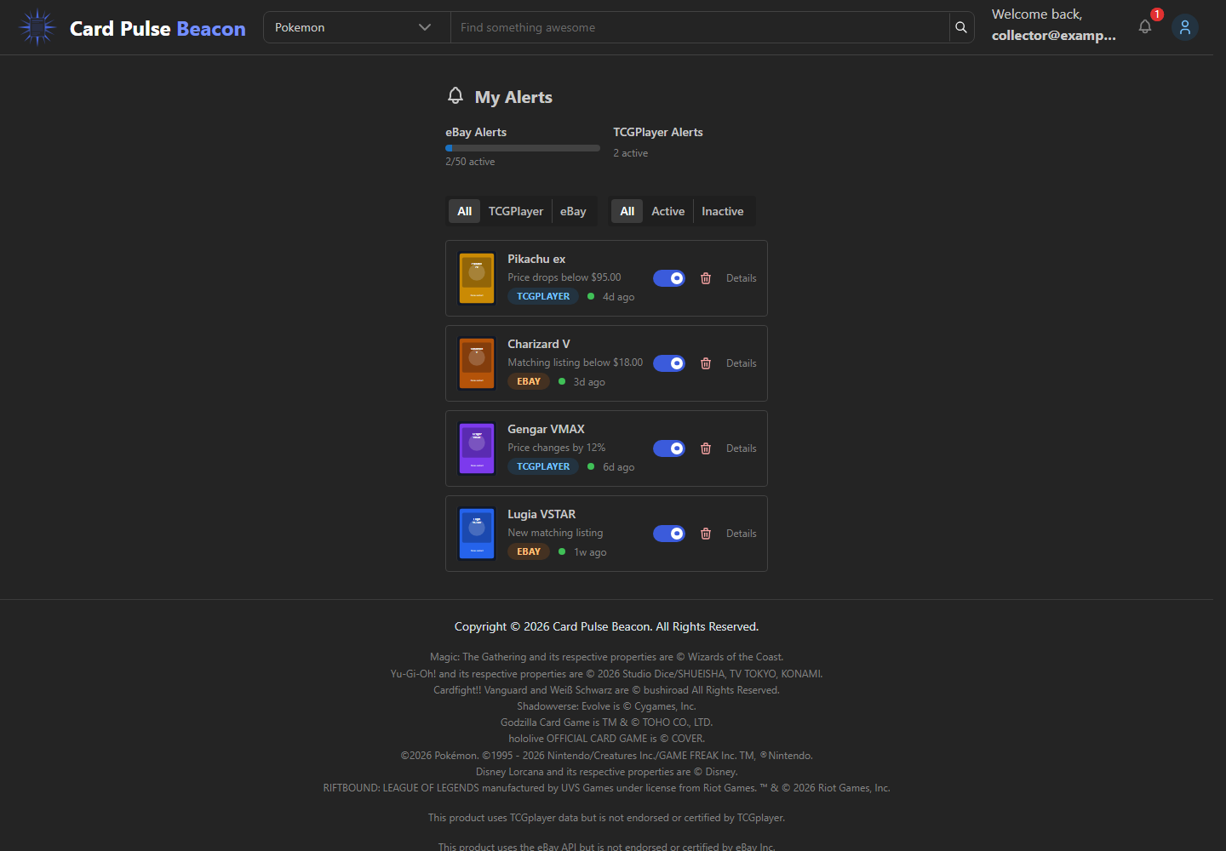Select the All source filter tab
Screen dimensions: 1226x851
(x=465, y=211)
